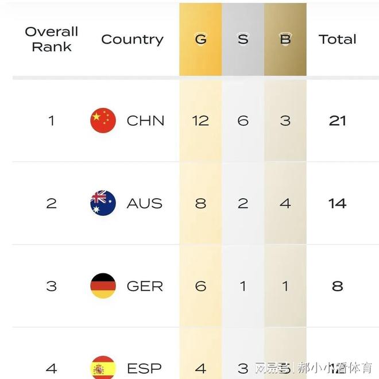
Task: Click the Country column header
Action: click(x=132, y=40)
